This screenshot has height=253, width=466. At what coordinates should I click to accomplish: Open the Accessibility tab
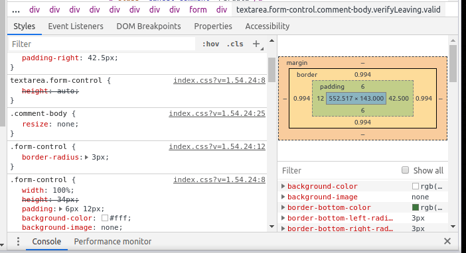tap(268, 26)
